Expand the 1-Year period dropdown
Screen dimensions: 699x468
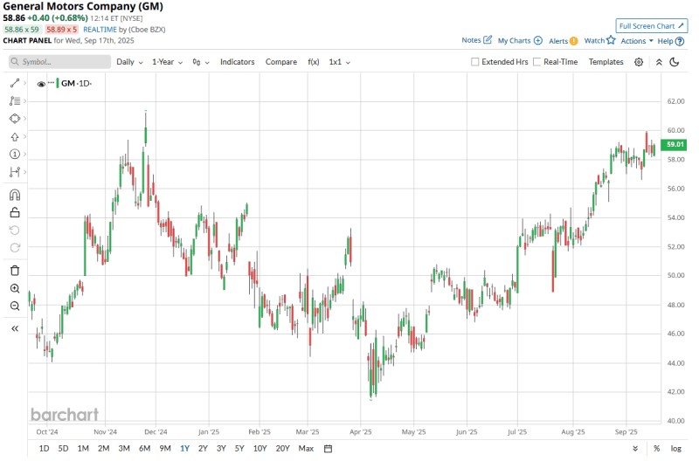(x=168, y=62)
